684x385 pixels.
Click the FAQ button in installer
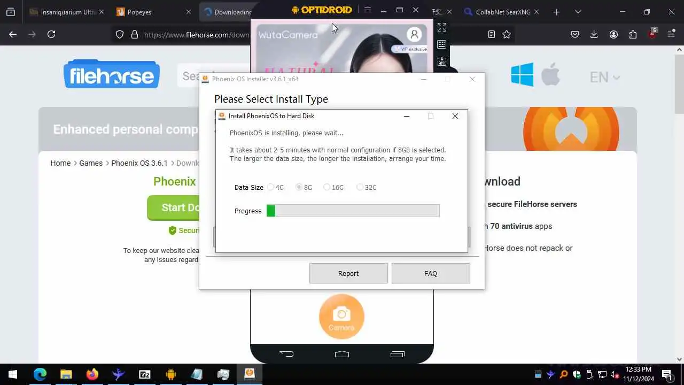(x=431, y=273)
